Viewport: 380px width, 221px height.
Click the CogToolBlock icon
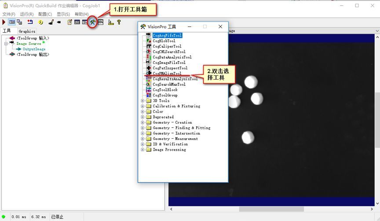[x=149, y=90]
